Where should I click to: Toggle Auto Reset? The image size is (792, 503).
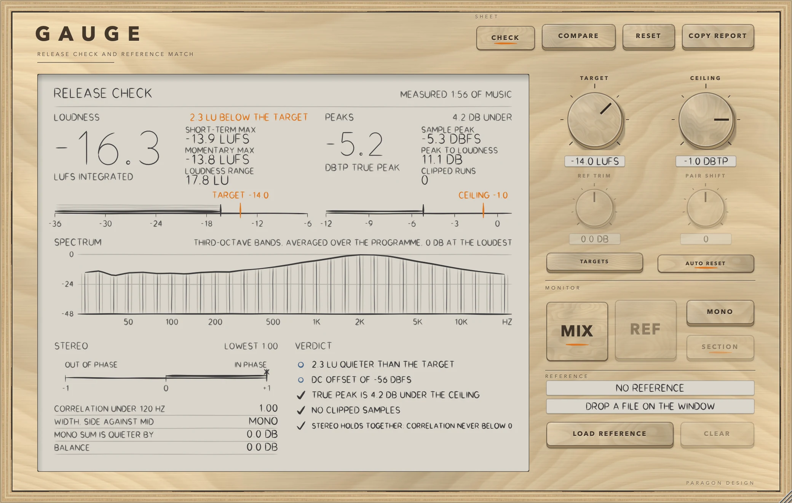(706, 263)
